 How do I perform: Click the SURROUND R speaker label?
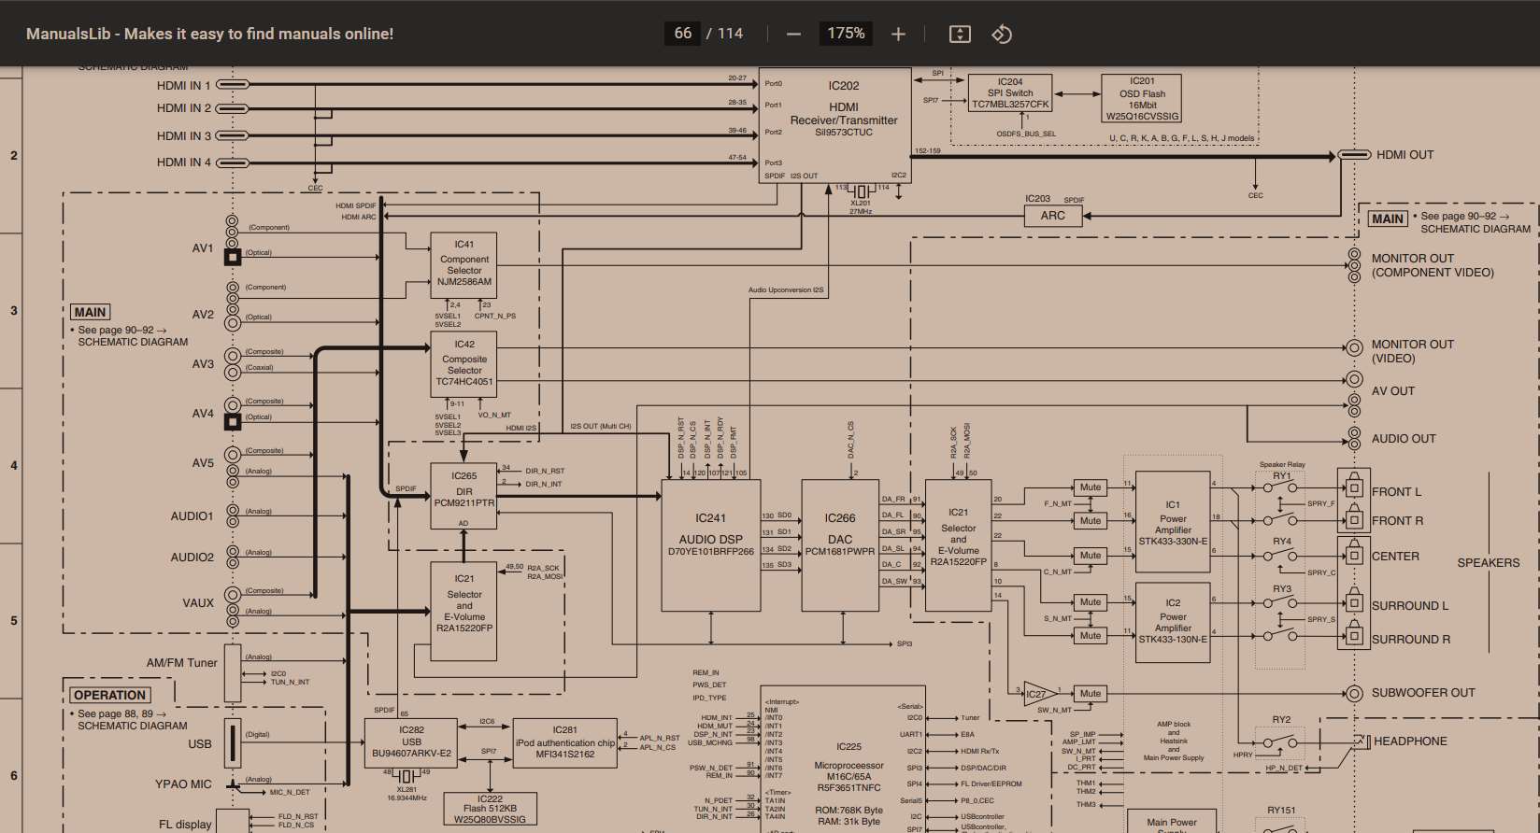click(x=1411, y=640)
